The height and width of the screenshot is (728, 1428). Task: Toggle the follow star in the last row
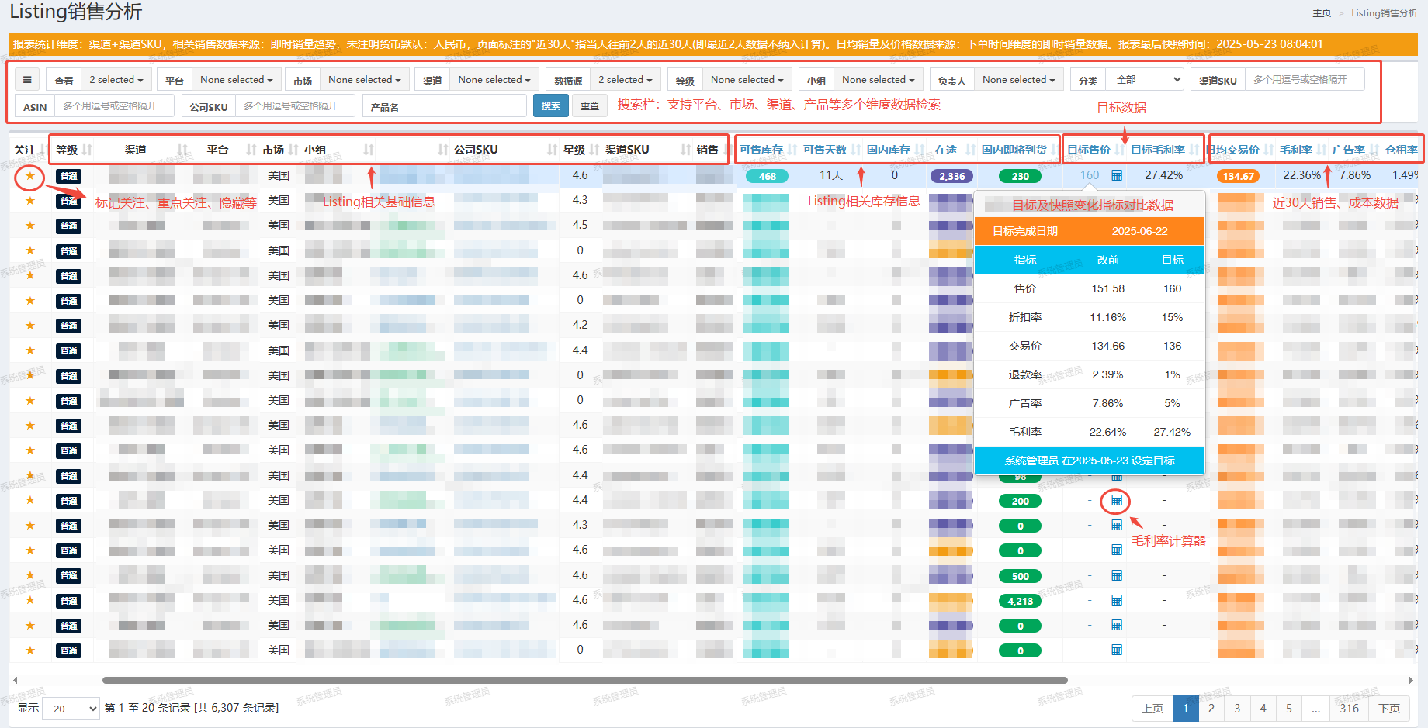point(30,650)
